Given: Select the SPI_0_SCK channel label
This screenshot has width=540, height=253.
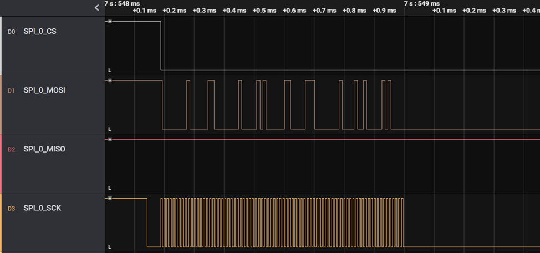Looking at the screenshot, I should [x=42, y=208].
